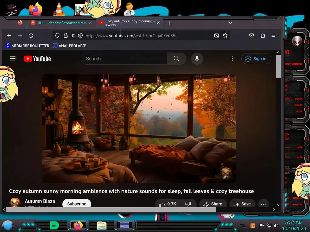Open Action Center flag tray icon
310x232 pixels.
[x=262, y=225]
